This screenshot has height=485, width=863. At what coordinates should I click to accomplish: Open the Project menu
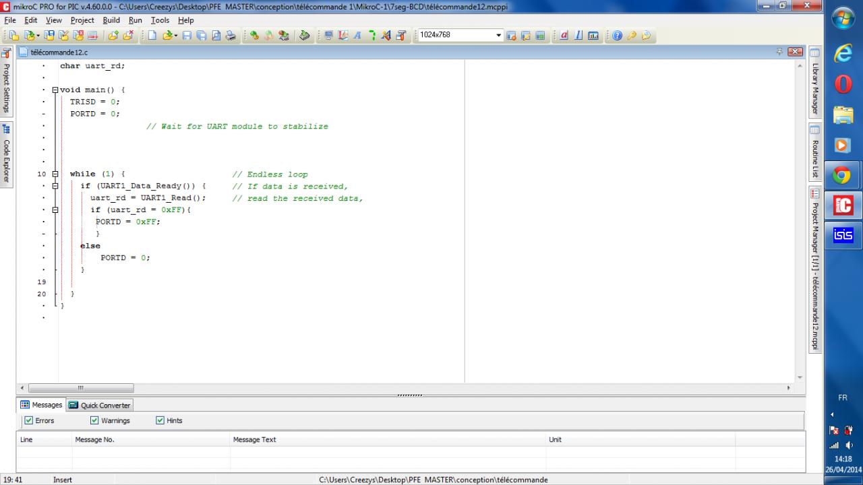point(82,20)
